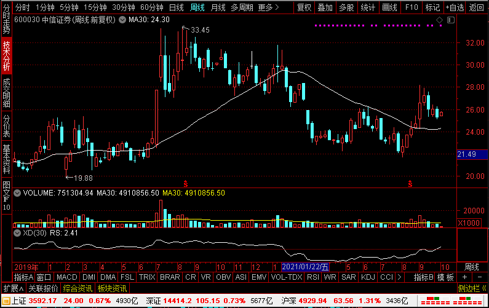This screenshot has width=489, height=308.
Task: Select the 月线 monthly period tab
Action: point(218,7)
